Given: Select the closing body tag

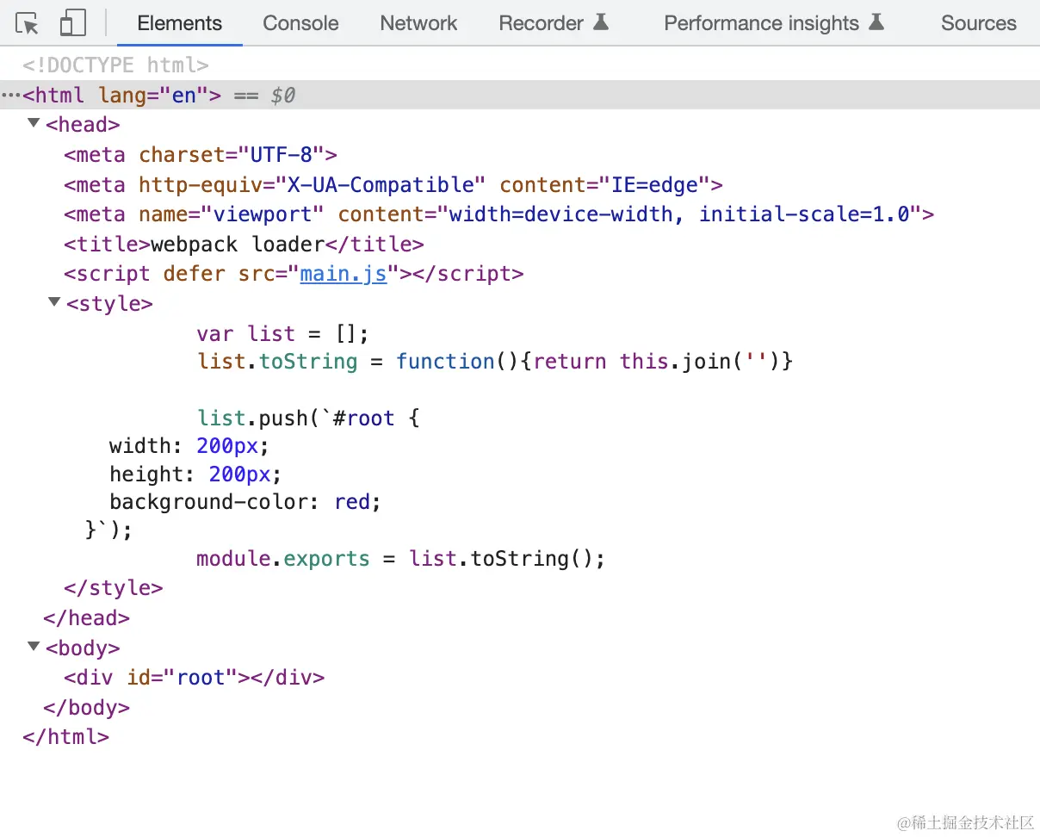Looking at the screenshot, I should point(87,708).
